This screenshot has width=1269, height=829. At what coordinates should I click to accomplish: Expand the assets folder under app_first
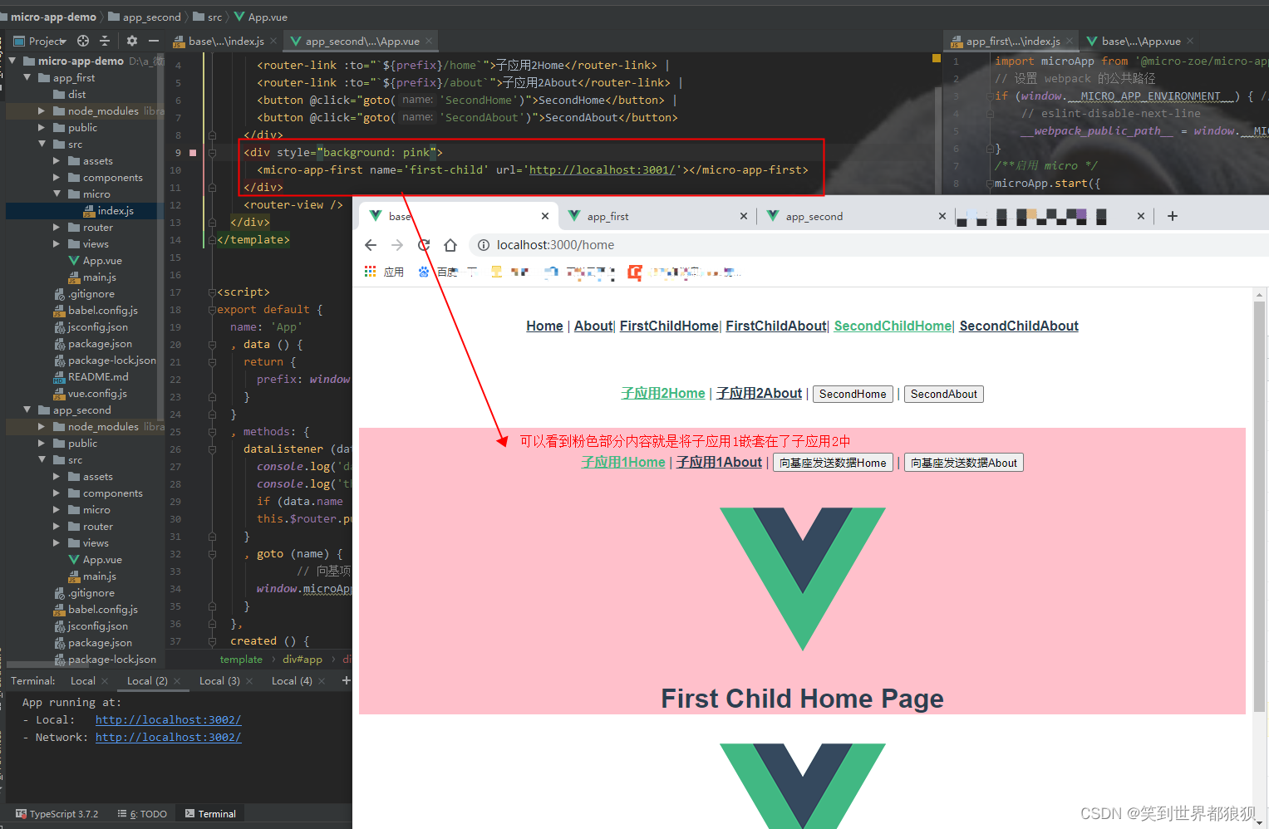click(57, 160)
